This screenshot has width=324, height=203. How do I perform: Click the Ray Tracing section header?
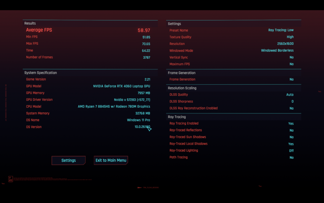point(177,117)
